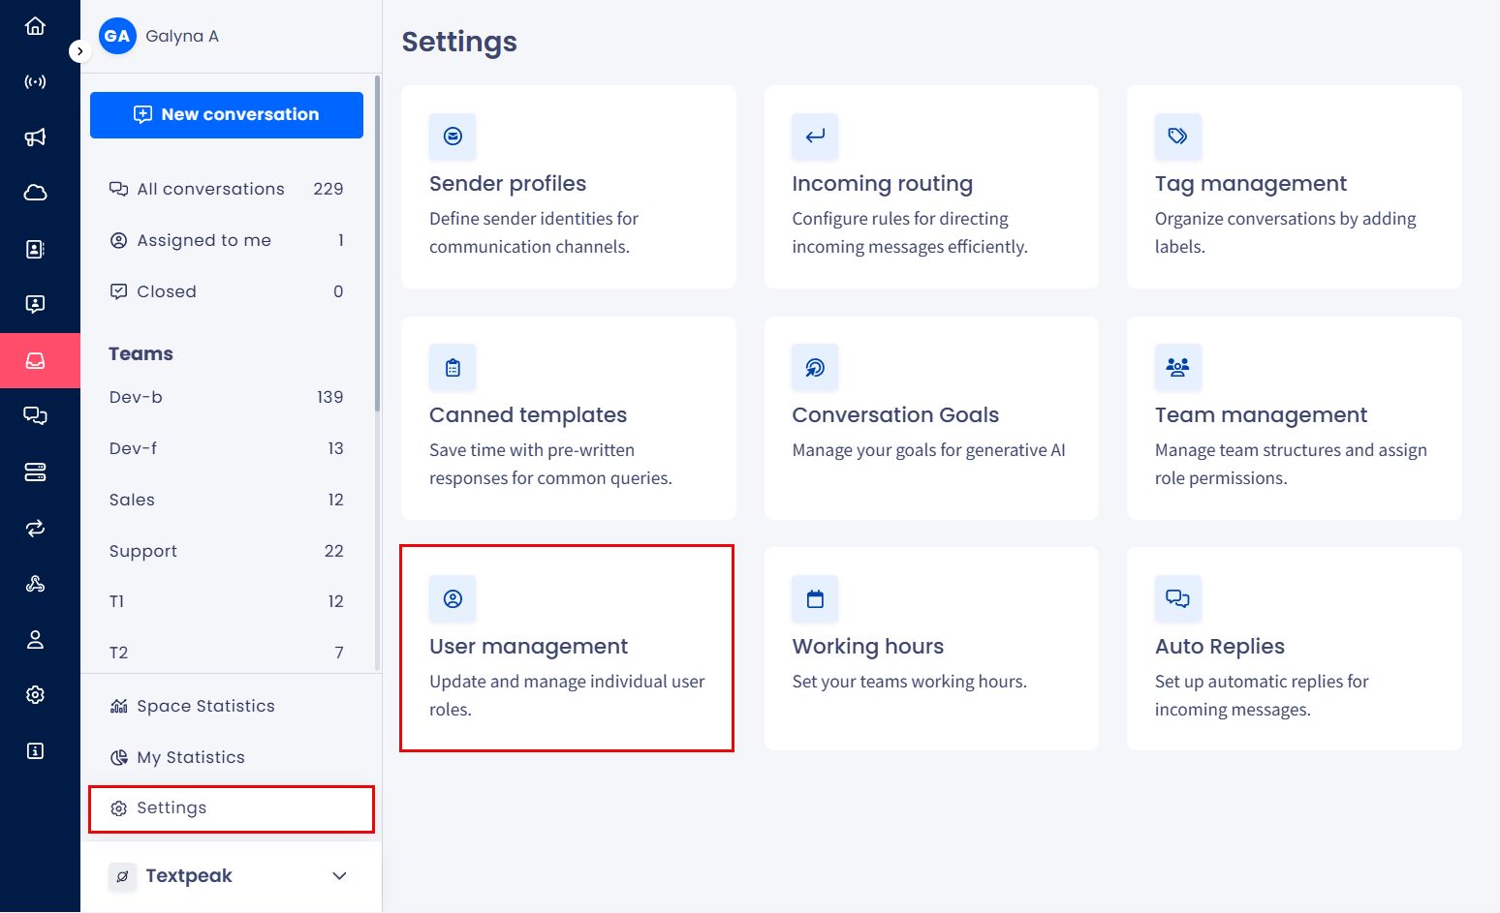This screenshot has height=913, width=1500.
Task: Open the T2 team inbox
Action: pyautogui.click(x=227, y=653)
